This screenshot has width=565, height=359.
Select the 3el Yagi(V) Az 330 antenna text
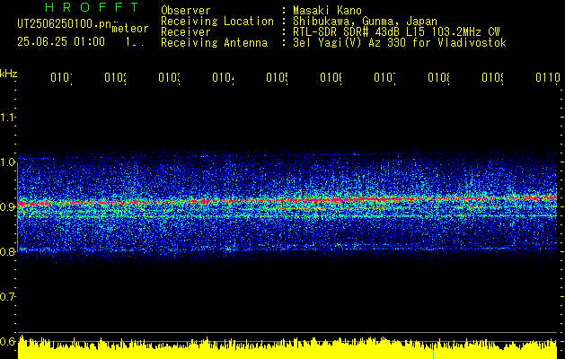[400, 43]
